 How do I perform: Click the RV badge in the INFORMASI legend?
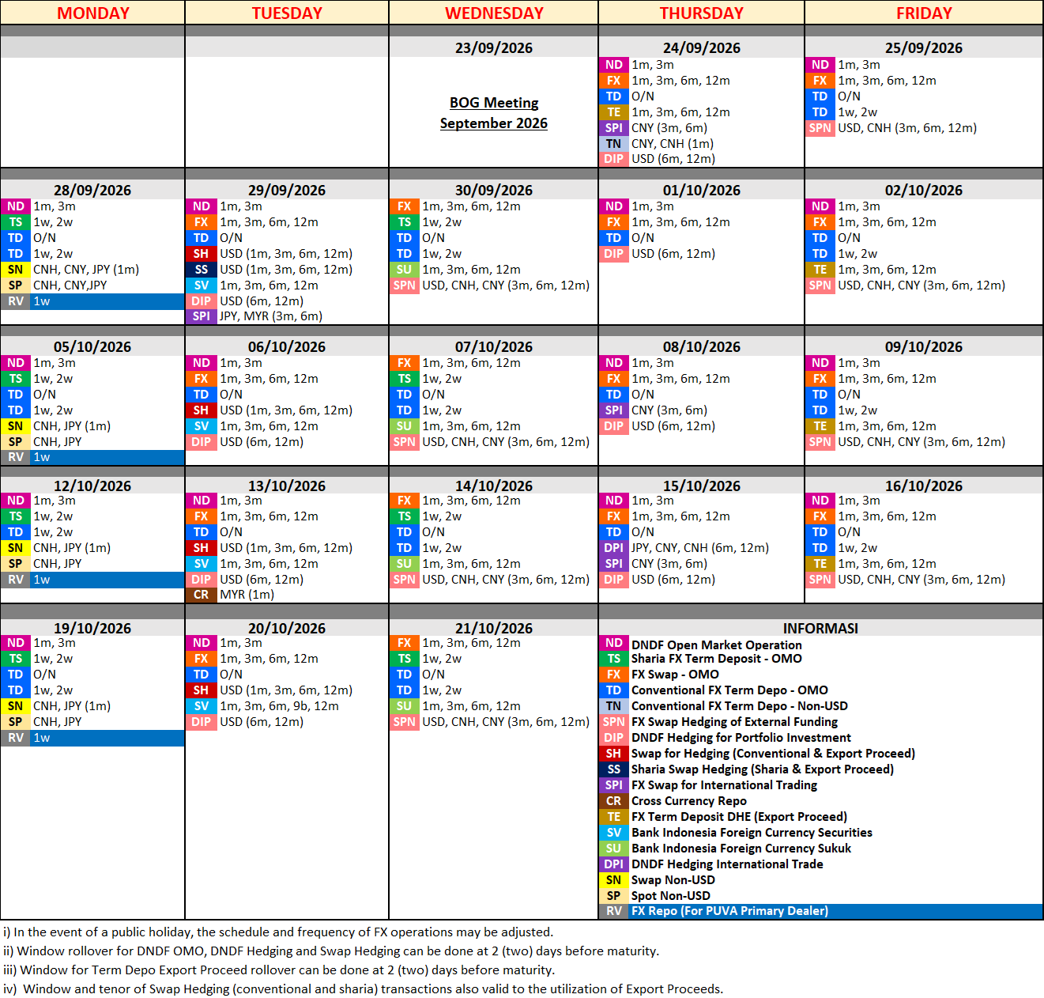click(614, 911)
